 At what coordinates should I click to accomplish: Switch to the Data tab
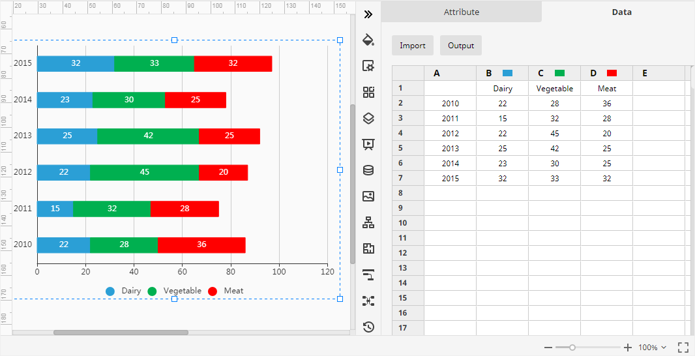click(621, 12)
